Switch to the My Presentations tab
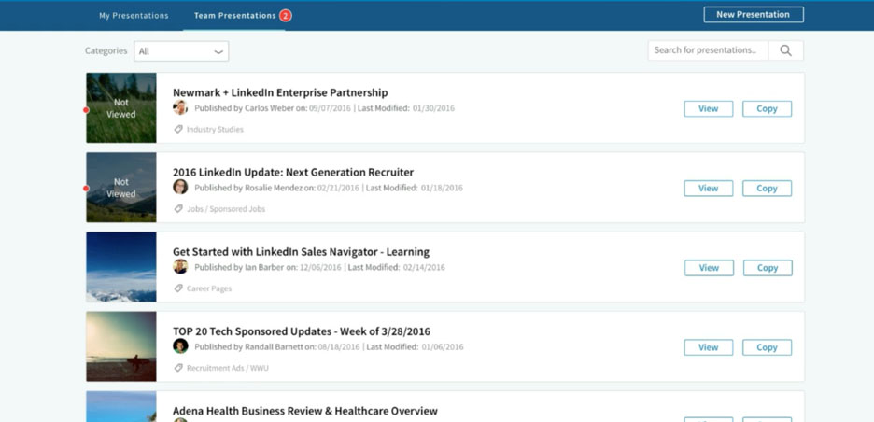The image size is (874, 422). pos(134,16)
